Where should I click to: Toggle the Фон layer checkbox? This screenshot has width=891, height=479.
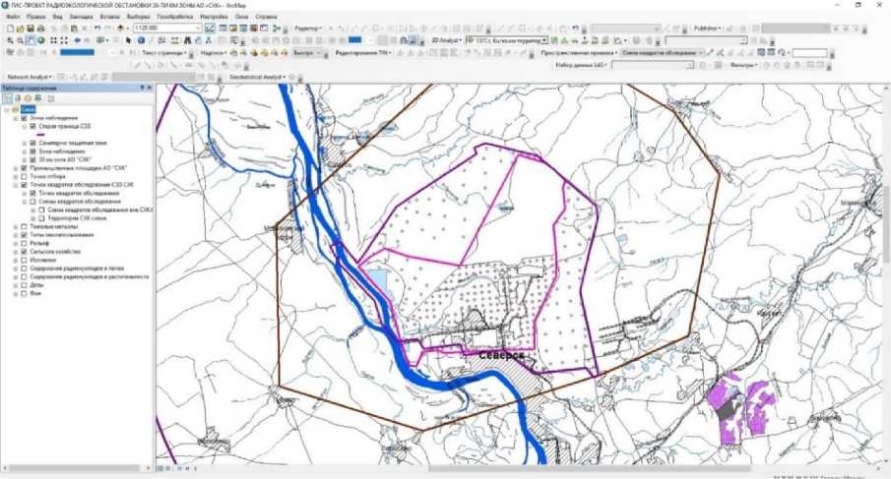click(x=24, y=294)
